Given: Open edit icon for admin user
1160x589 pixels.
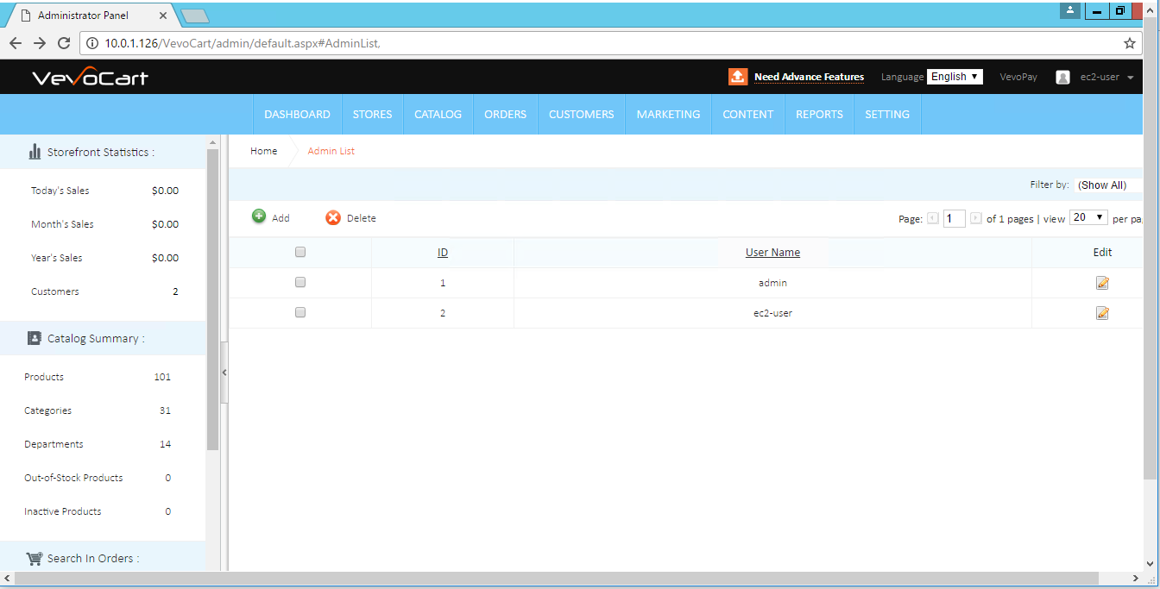Looking at the screenshot, I should [x=1102, y=283].
